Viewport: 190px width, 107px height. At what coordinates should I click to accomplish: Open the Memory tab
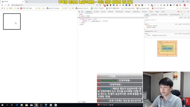(x=128, y=12)
